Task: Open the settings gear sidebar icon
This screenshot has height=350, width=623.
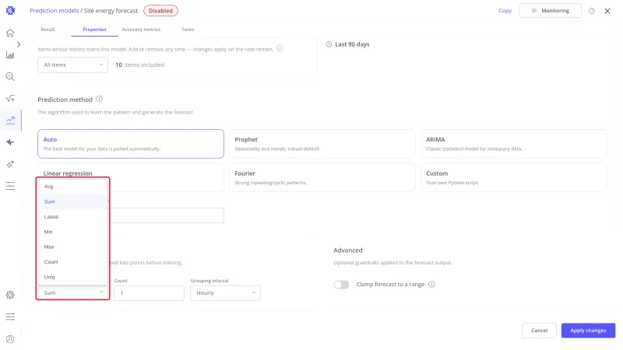Action: [x=10, y=295]
